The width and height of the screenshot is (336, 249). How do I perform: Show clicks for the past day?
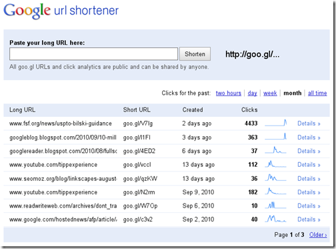click(252, 93)
